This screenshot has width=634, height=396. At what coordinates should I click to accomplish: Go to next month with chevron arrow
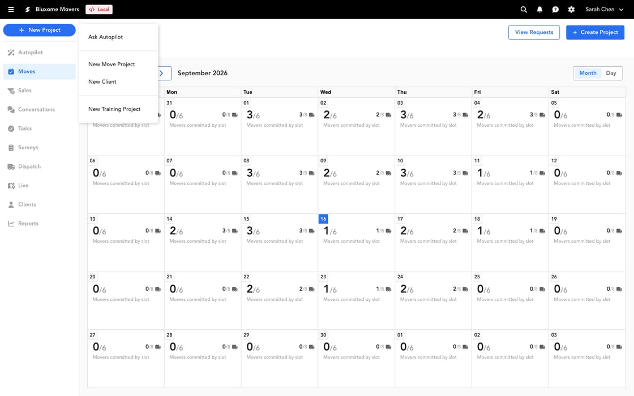(x=161, y=73)
